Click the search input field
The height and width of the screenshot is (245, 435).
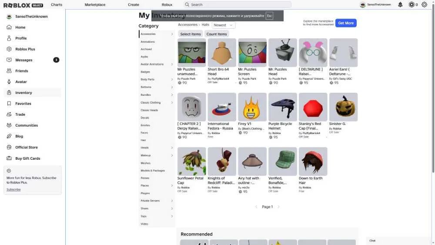237,5
